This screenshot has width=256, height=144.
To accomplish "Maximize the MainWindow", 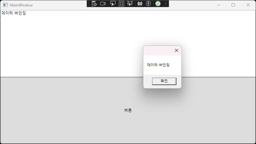I will point(233,5).
